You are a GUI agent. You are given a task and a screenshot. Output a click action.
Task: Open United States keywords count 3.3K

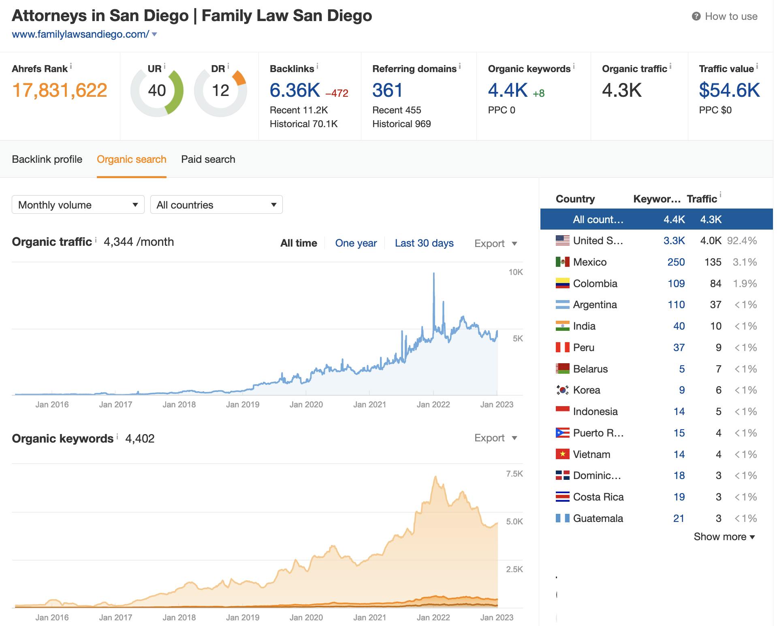(674, 241)
